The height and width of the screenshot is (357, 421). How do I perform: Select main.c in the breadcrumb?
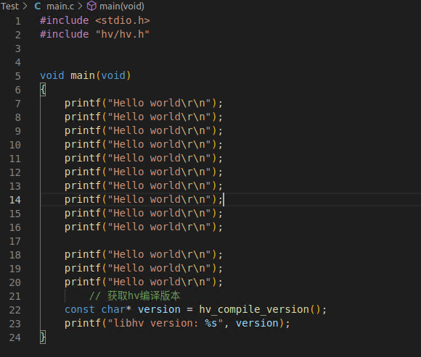(60, 6)
